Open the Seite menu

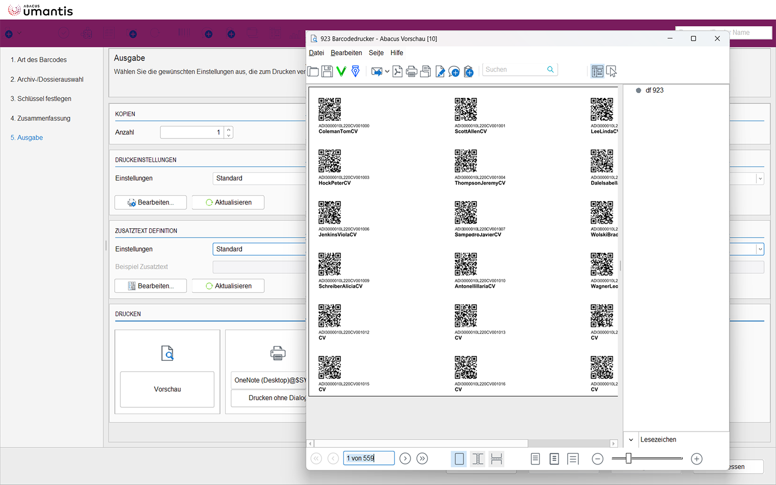click(x=376, y=53)
